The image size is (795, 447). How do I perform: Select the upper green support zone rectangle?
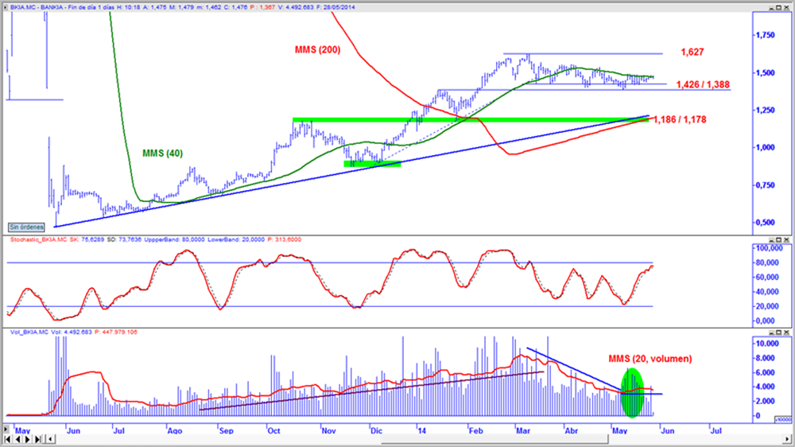coord(471,120)
